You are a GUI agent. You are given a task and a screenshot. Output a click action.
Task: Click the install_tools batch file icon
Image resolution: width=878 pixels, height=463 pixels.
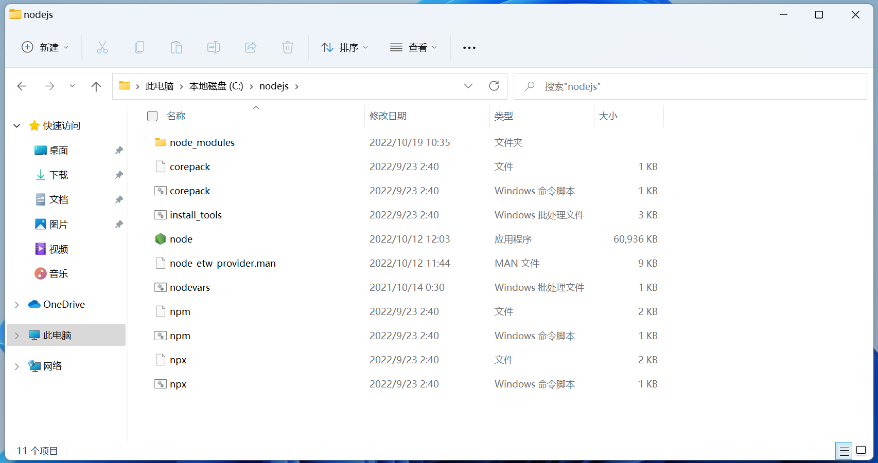(x=161, y=215)
